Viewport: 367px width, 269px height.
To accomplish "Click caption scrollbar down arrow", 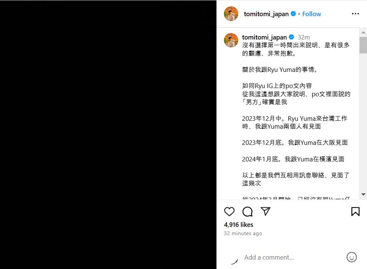I will (x=363, y=195).
